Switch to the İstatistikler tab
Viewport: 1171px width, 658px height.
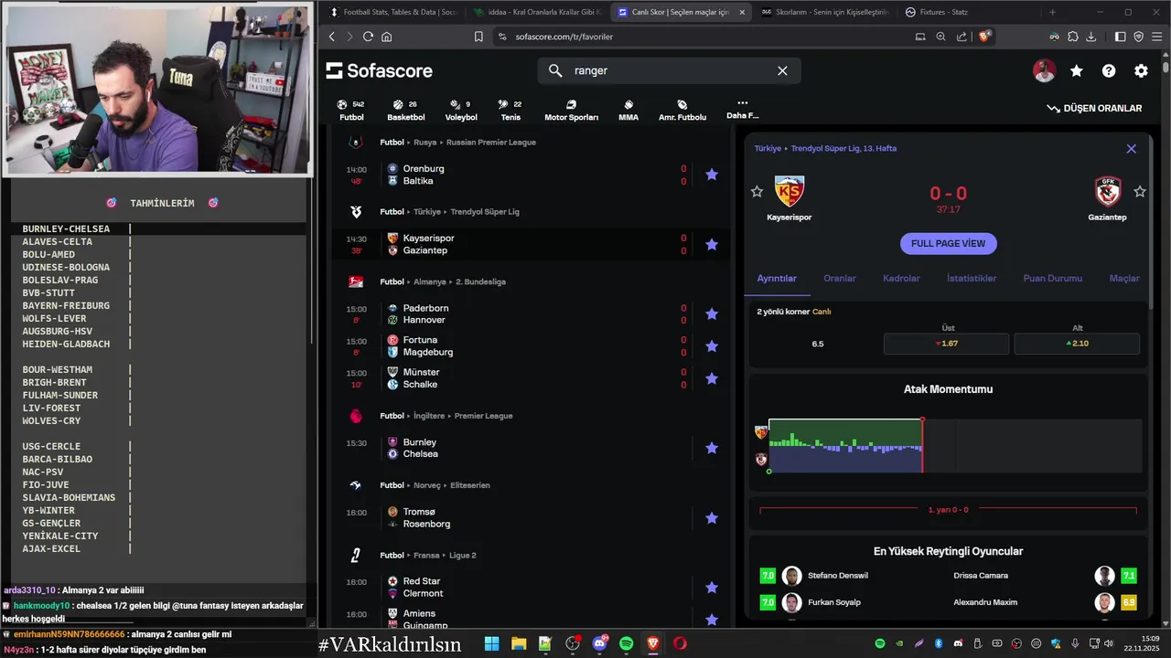pos(971,279)
